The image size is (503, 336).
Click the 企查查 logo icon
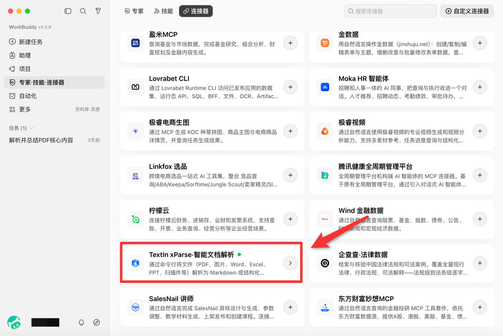point(325,263)
